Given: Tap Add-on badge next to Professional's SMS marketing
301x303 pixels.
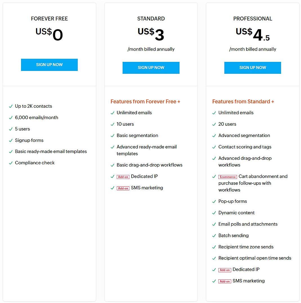Looking at the screenshot, I should click(x=224, y=281).
